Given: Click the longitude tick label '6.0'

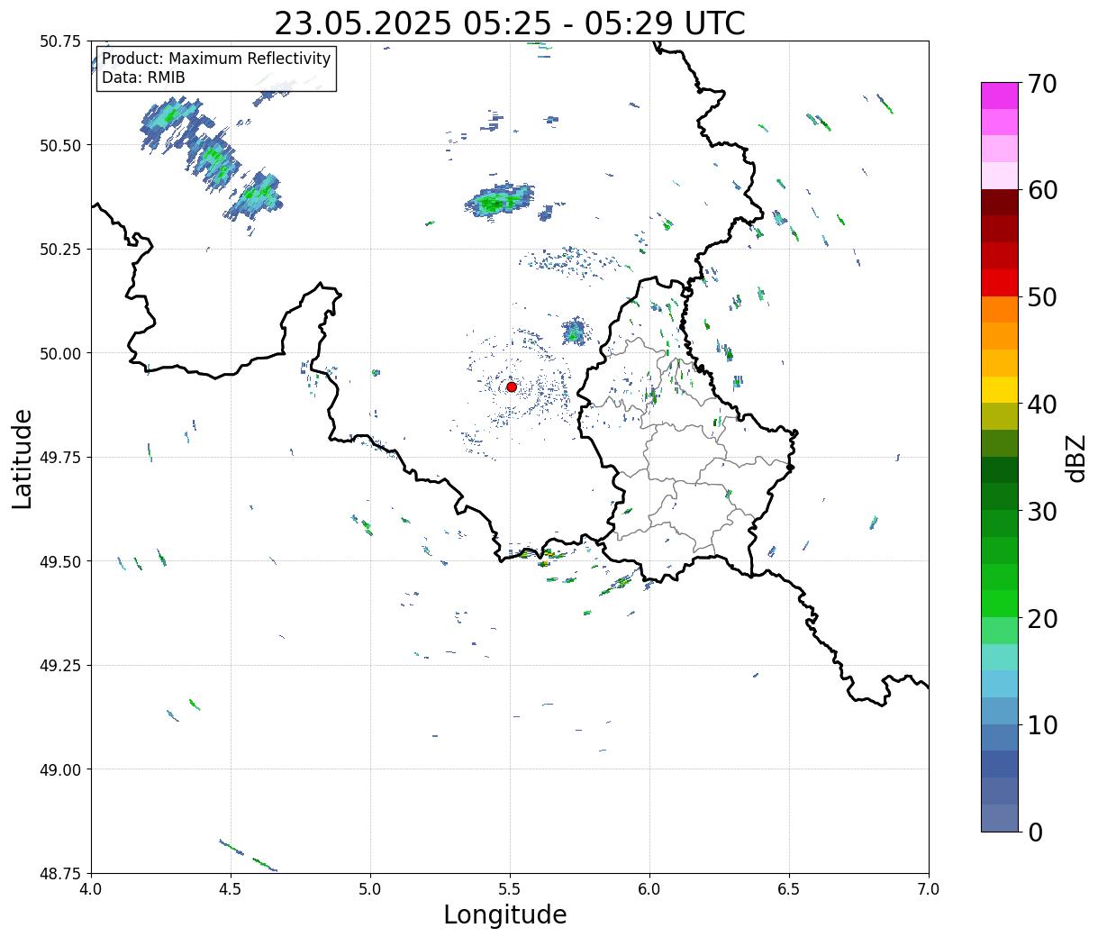Looking at the screenshot, I should point(649,889).
